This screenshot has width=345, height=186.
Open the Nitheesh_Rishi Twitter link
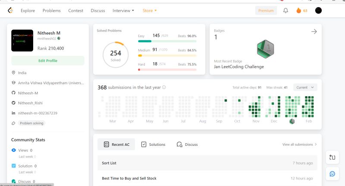tap(30, 103)
